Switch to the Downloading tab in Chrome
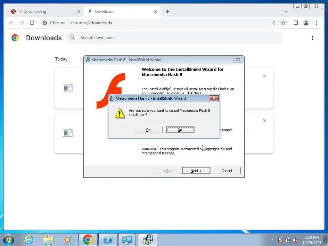This screenshot has width=328, height=246. click(45, 12)
